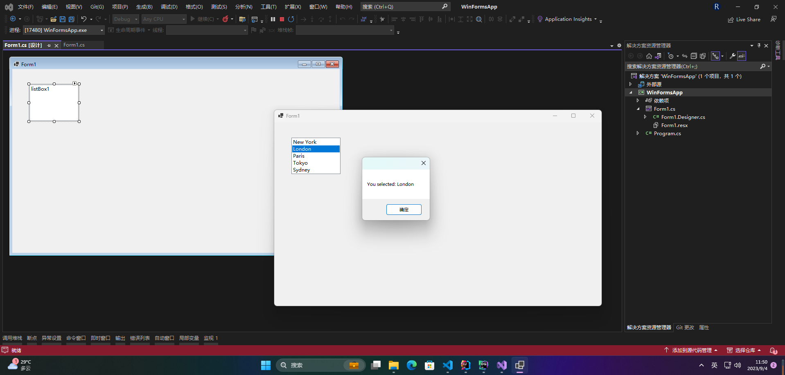Select Tokyo in the running listbox

point(300,163)
